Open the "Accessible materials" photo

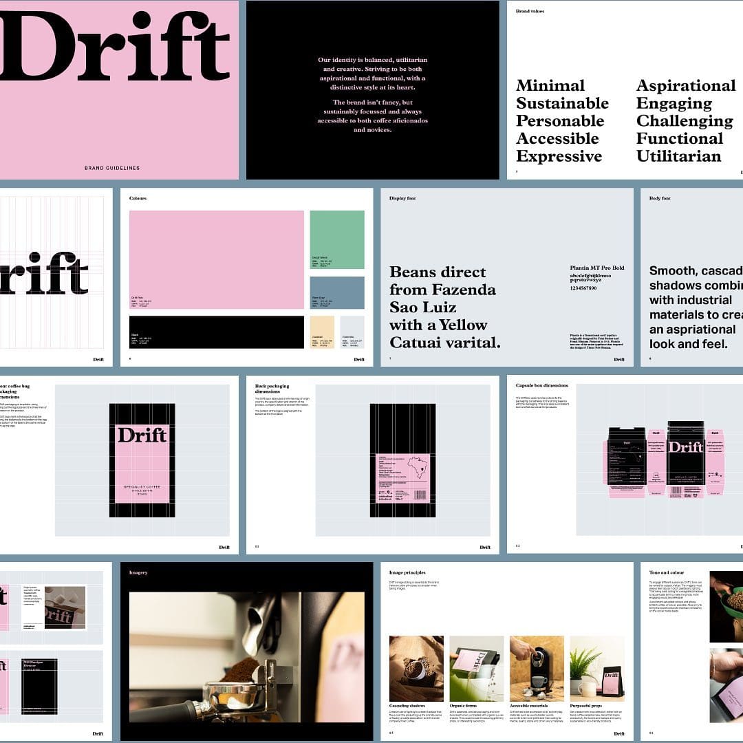(x=537, y=669)
